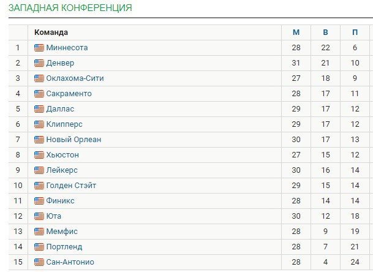The image size is (373, 272).
Task: Open the Мемфис team link
Action: click(62, 232)
